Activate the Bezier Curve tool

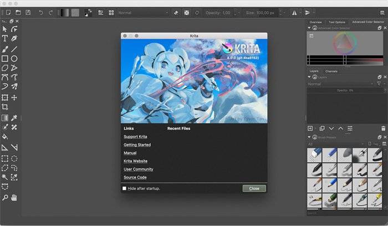4,78
